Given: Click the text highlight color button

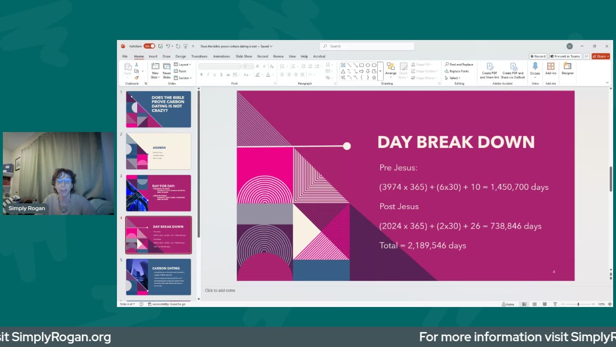Looking at the screenshot, I should [258, 75].
